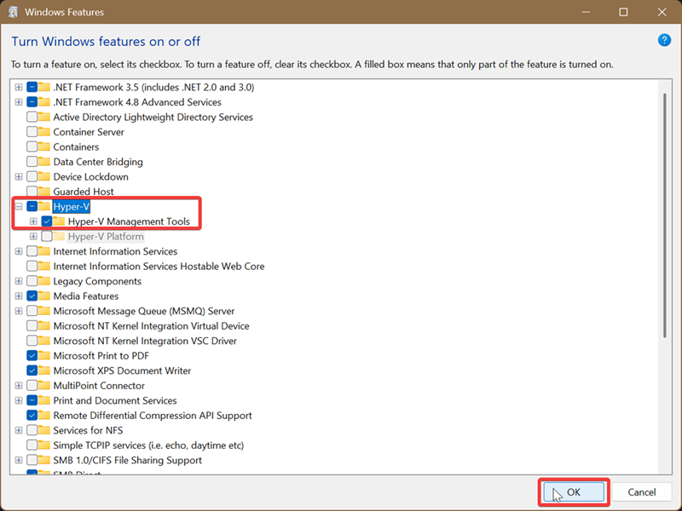
Task: Select Remote Differential Compression API Support label
Action: (x=153, y=416)
